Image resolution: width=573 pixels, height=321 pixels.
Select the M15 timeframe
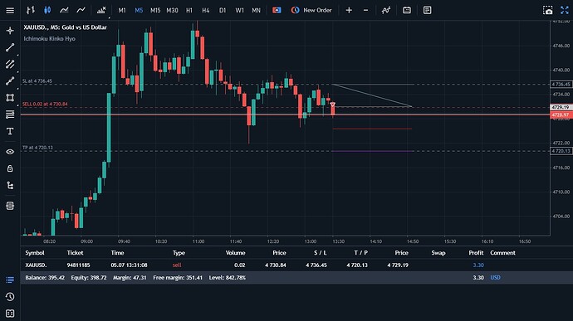(x=155, y=10)
